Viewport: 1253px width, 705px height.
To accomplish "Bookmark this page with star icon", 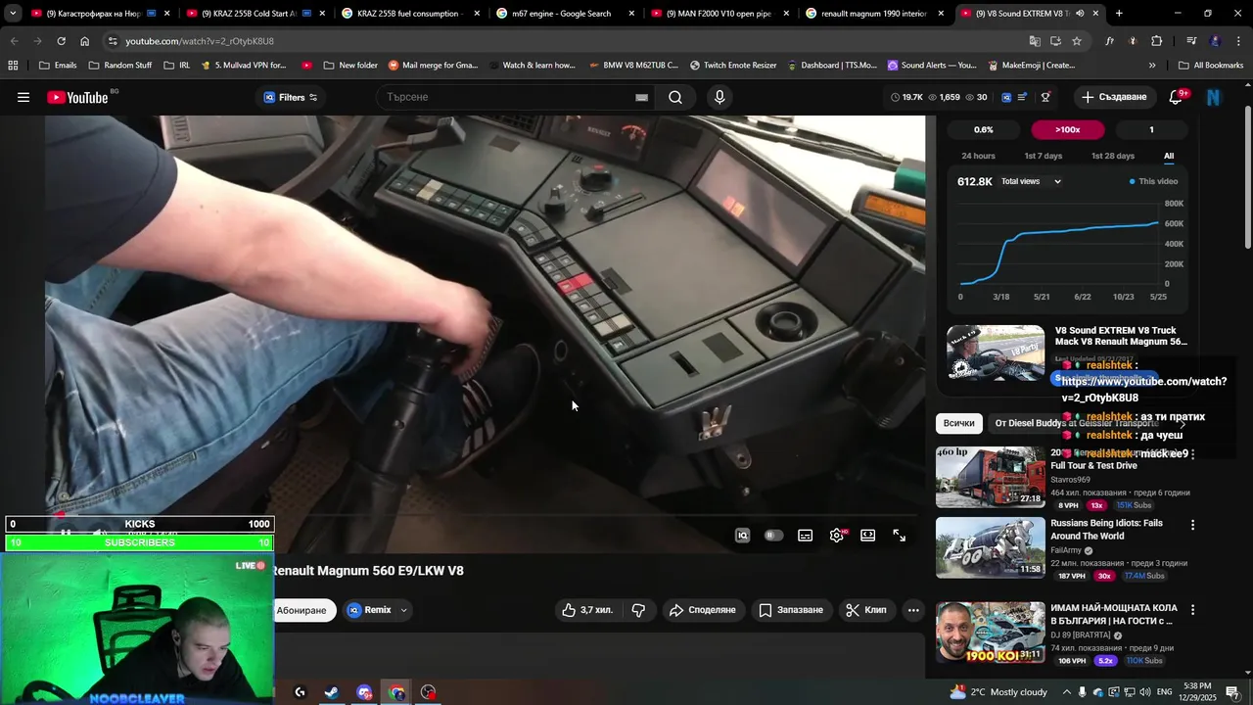I will click(1077, 41).
